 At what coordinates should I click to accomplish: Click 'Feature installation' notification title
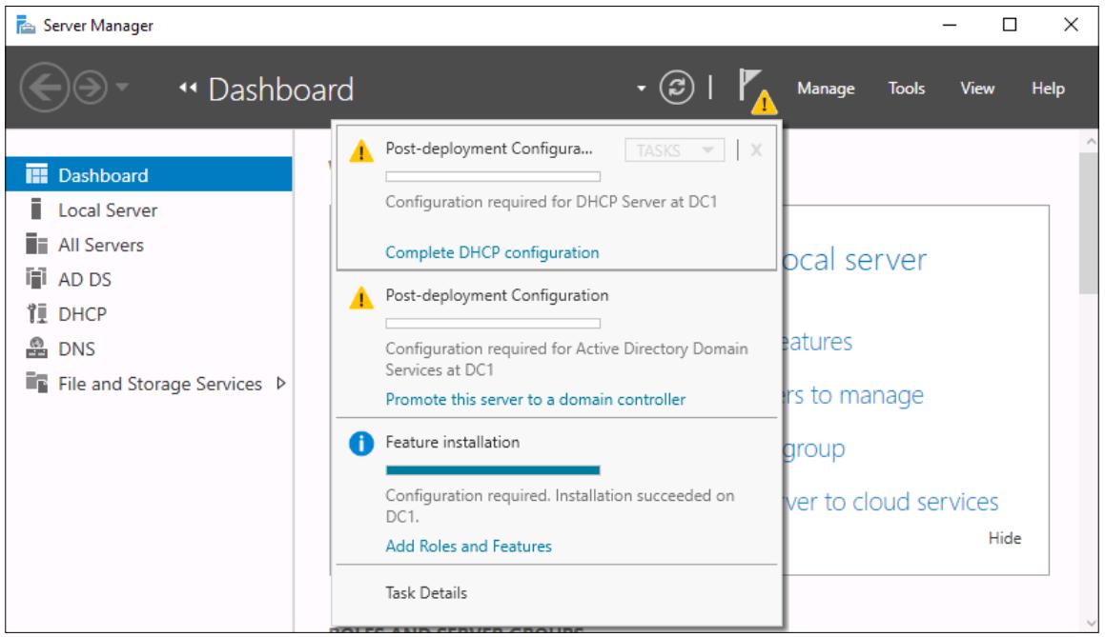(453, 442)
